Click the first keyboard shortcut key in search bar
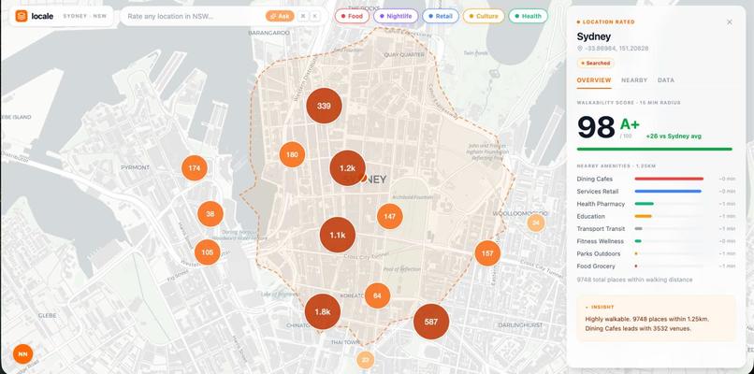754x374 pixels. (303, 16)
